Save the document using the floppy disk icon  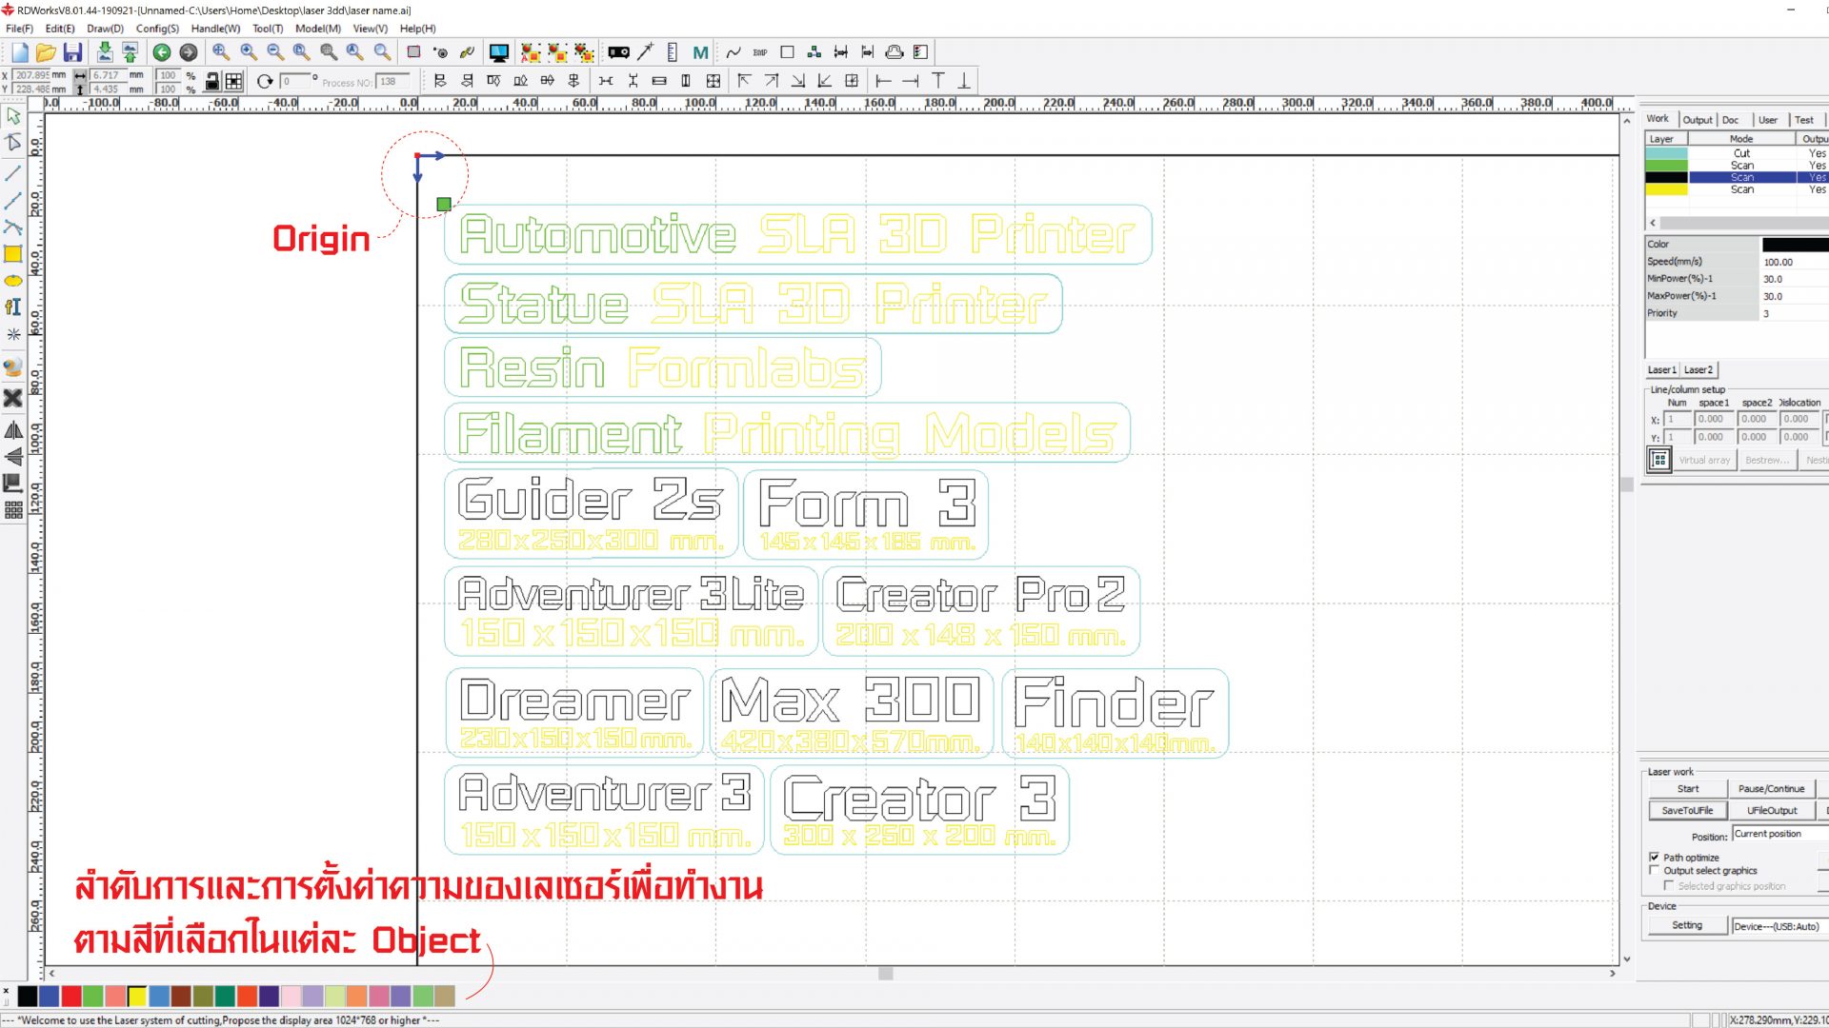72,52
